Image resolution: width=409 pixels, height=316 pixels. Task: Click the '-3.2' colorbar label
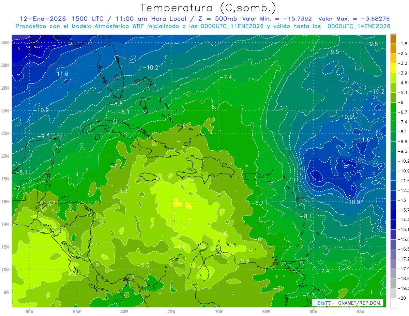click(403, 63)
